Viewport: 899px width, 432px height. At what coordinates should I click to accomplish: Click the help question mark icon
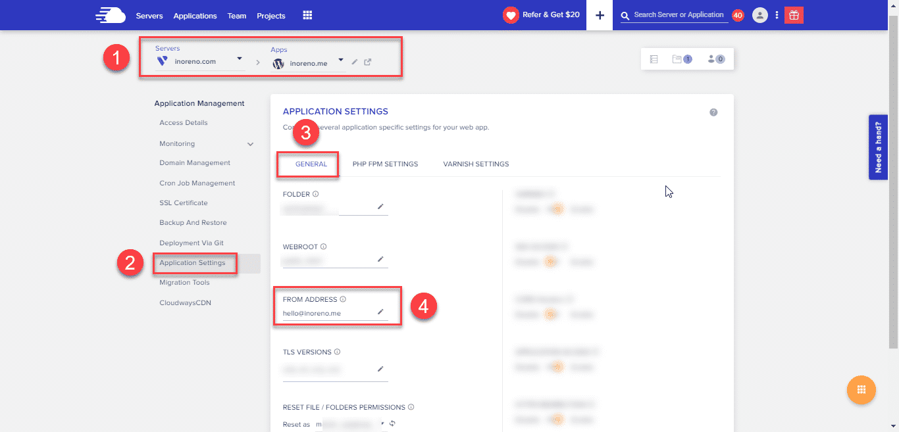pos(713,112)
